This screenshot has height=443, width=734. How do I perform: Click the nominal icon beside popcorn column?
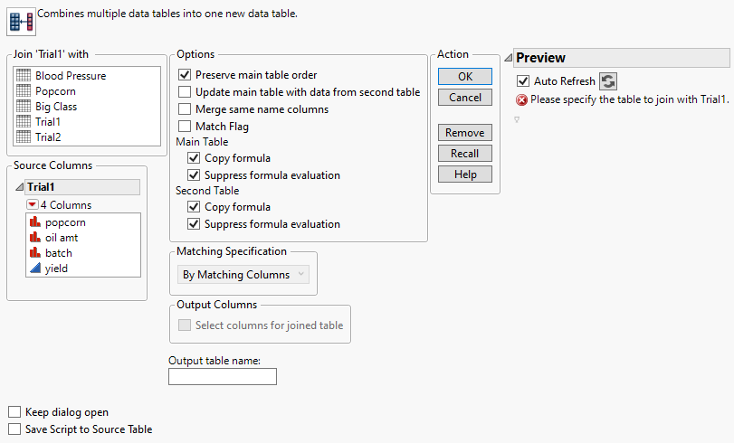tap(35, 222)
